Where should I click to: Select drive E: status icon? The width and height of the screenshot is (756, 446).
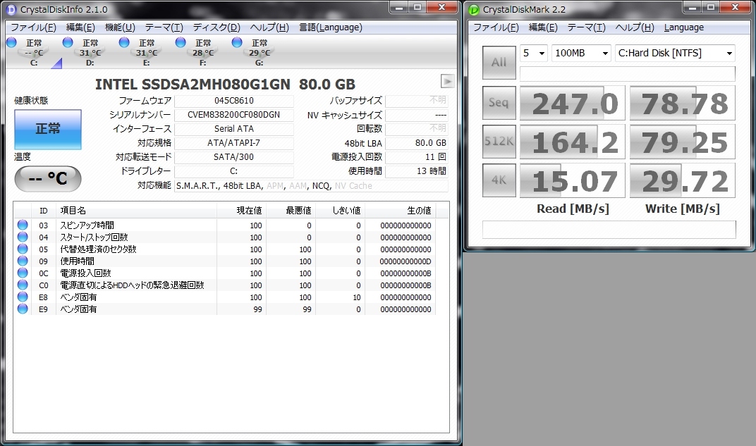[x=125, y=42]
